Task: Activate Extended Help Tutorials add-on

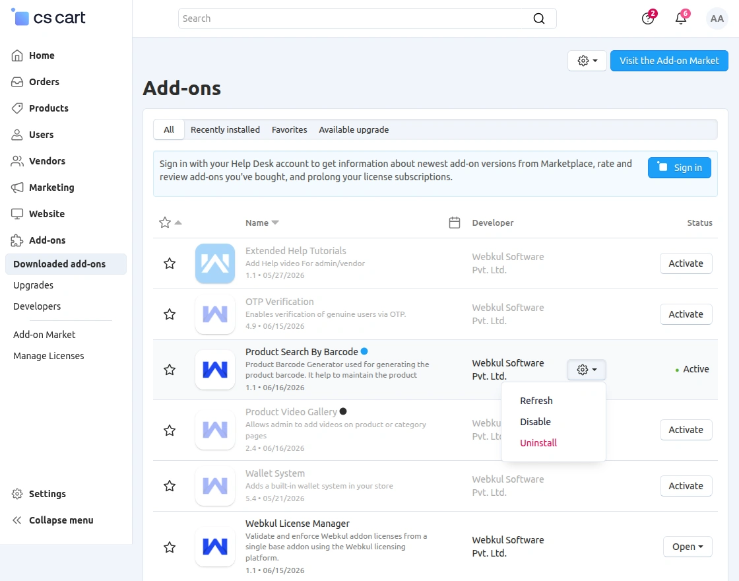Action: (x=686, y=263)
